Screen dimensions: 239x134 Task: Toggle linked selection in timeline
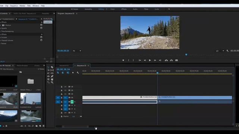68,73
